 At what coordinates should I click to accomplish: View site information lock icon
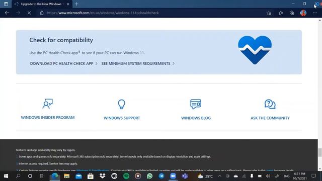[42, 13]
